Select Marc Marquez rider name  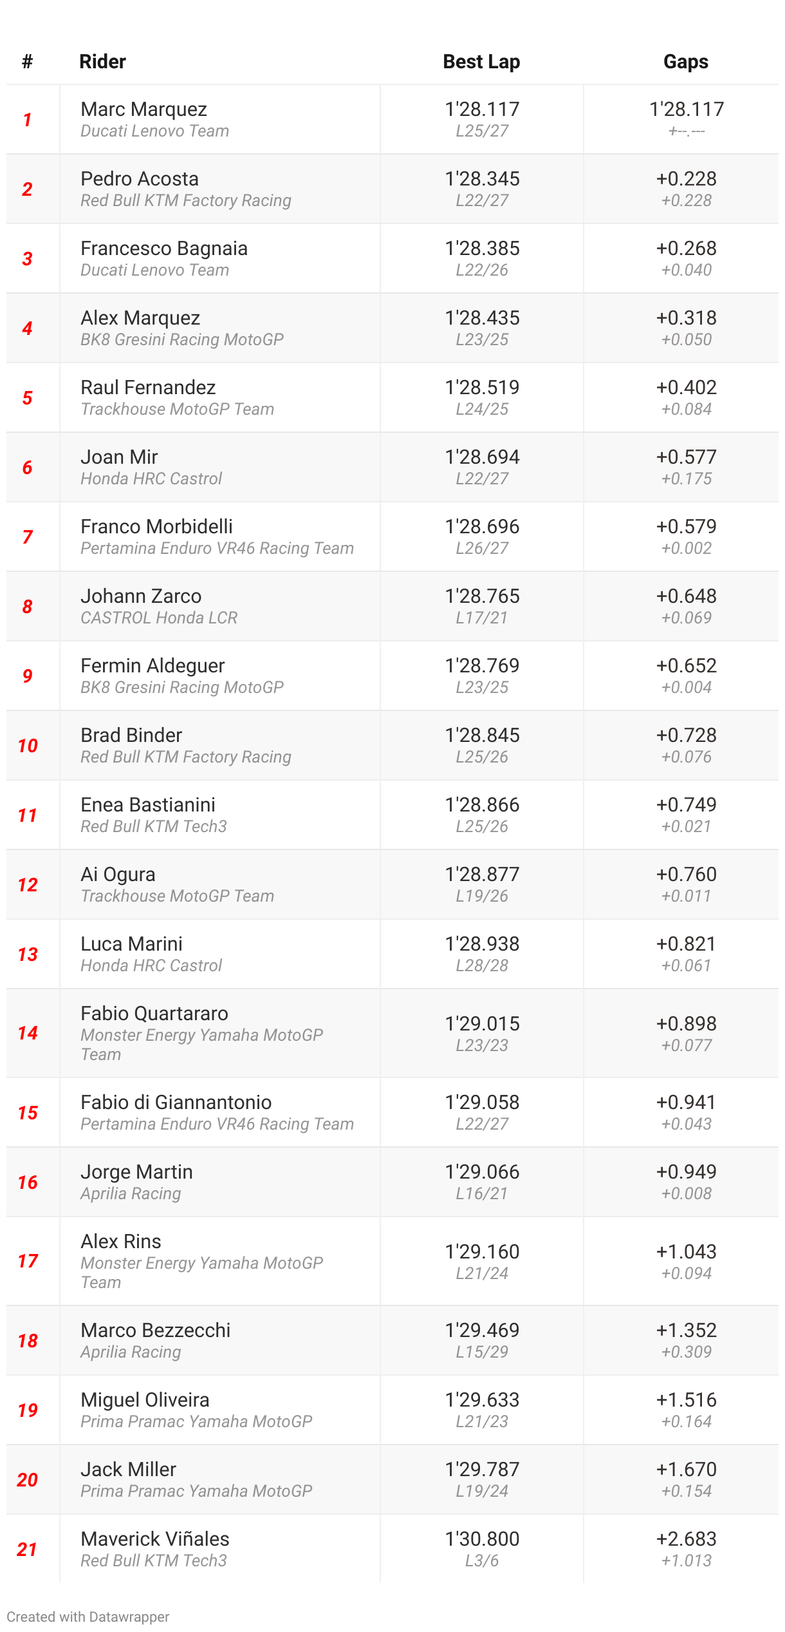(144, 109)
